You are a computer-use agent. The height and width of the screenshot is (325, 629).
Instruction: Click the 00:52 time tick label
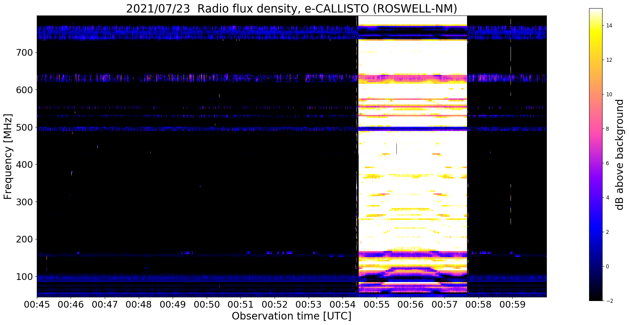tap(275, 304)
